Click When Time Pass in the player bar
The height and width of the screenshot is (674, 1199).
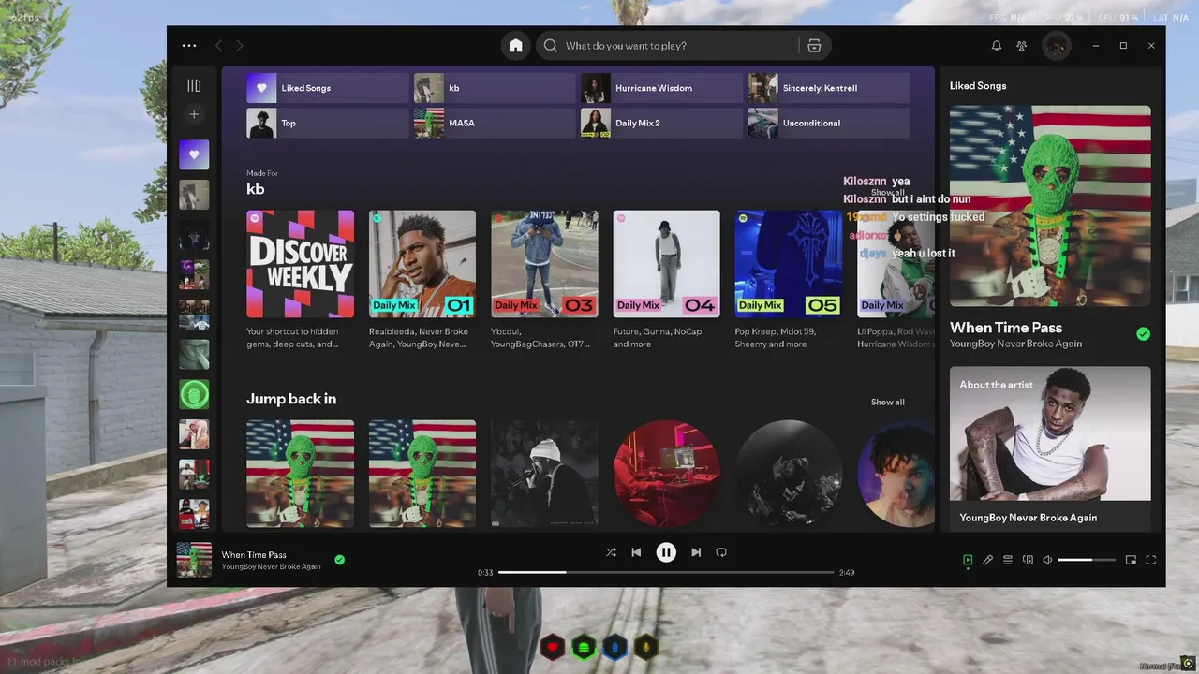(x=254, y=555)
